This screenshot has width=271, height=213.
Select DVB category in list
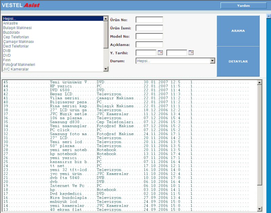53,51
